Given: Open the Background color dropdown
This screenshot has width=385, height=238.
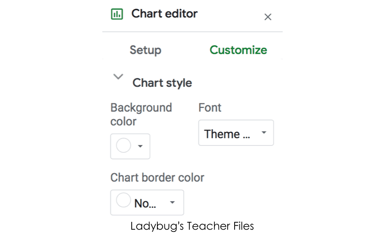Looking at the screenshot, I should tap(130, 146).
